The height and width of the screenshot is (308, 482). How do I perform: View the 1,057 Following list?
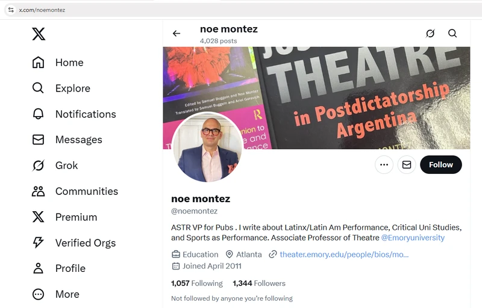(x=197, y=283)
